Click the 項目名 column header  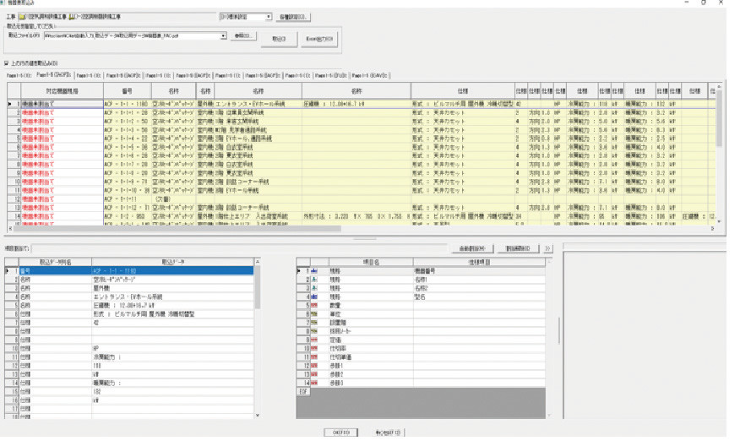pos(371,262)
